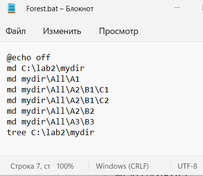
Task: Place cursor on the @echo off line
Action: [29, 58]
